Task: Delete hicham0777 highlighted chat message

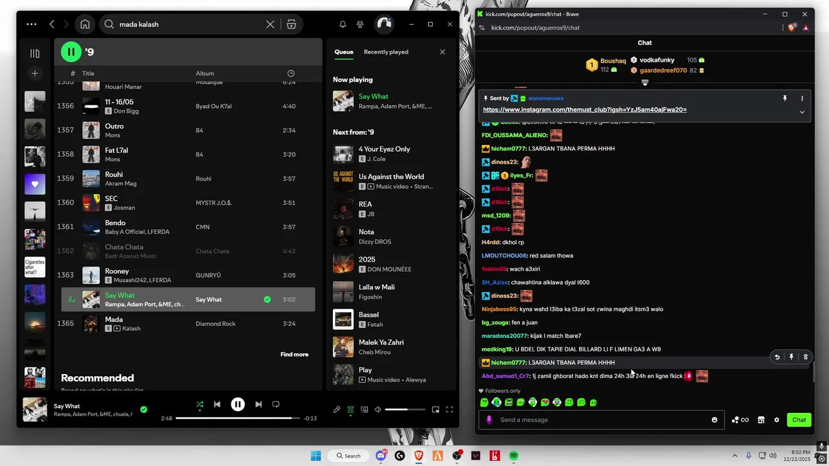Action: [805, 357]
